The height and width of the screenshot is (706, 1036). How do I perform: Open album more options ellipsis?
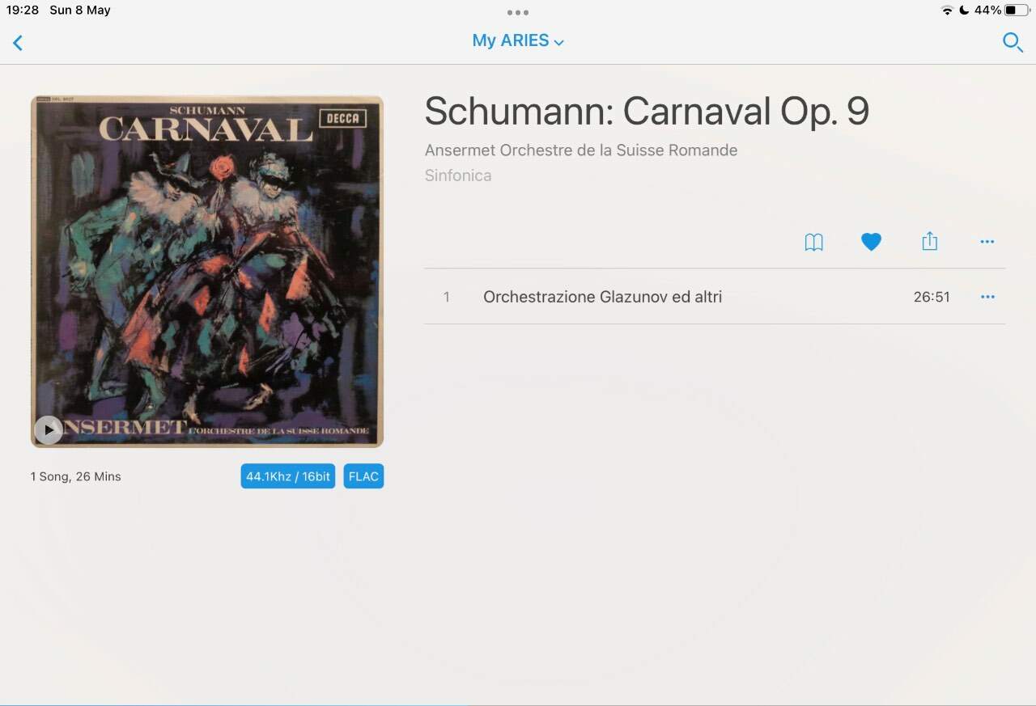[987, 242]
